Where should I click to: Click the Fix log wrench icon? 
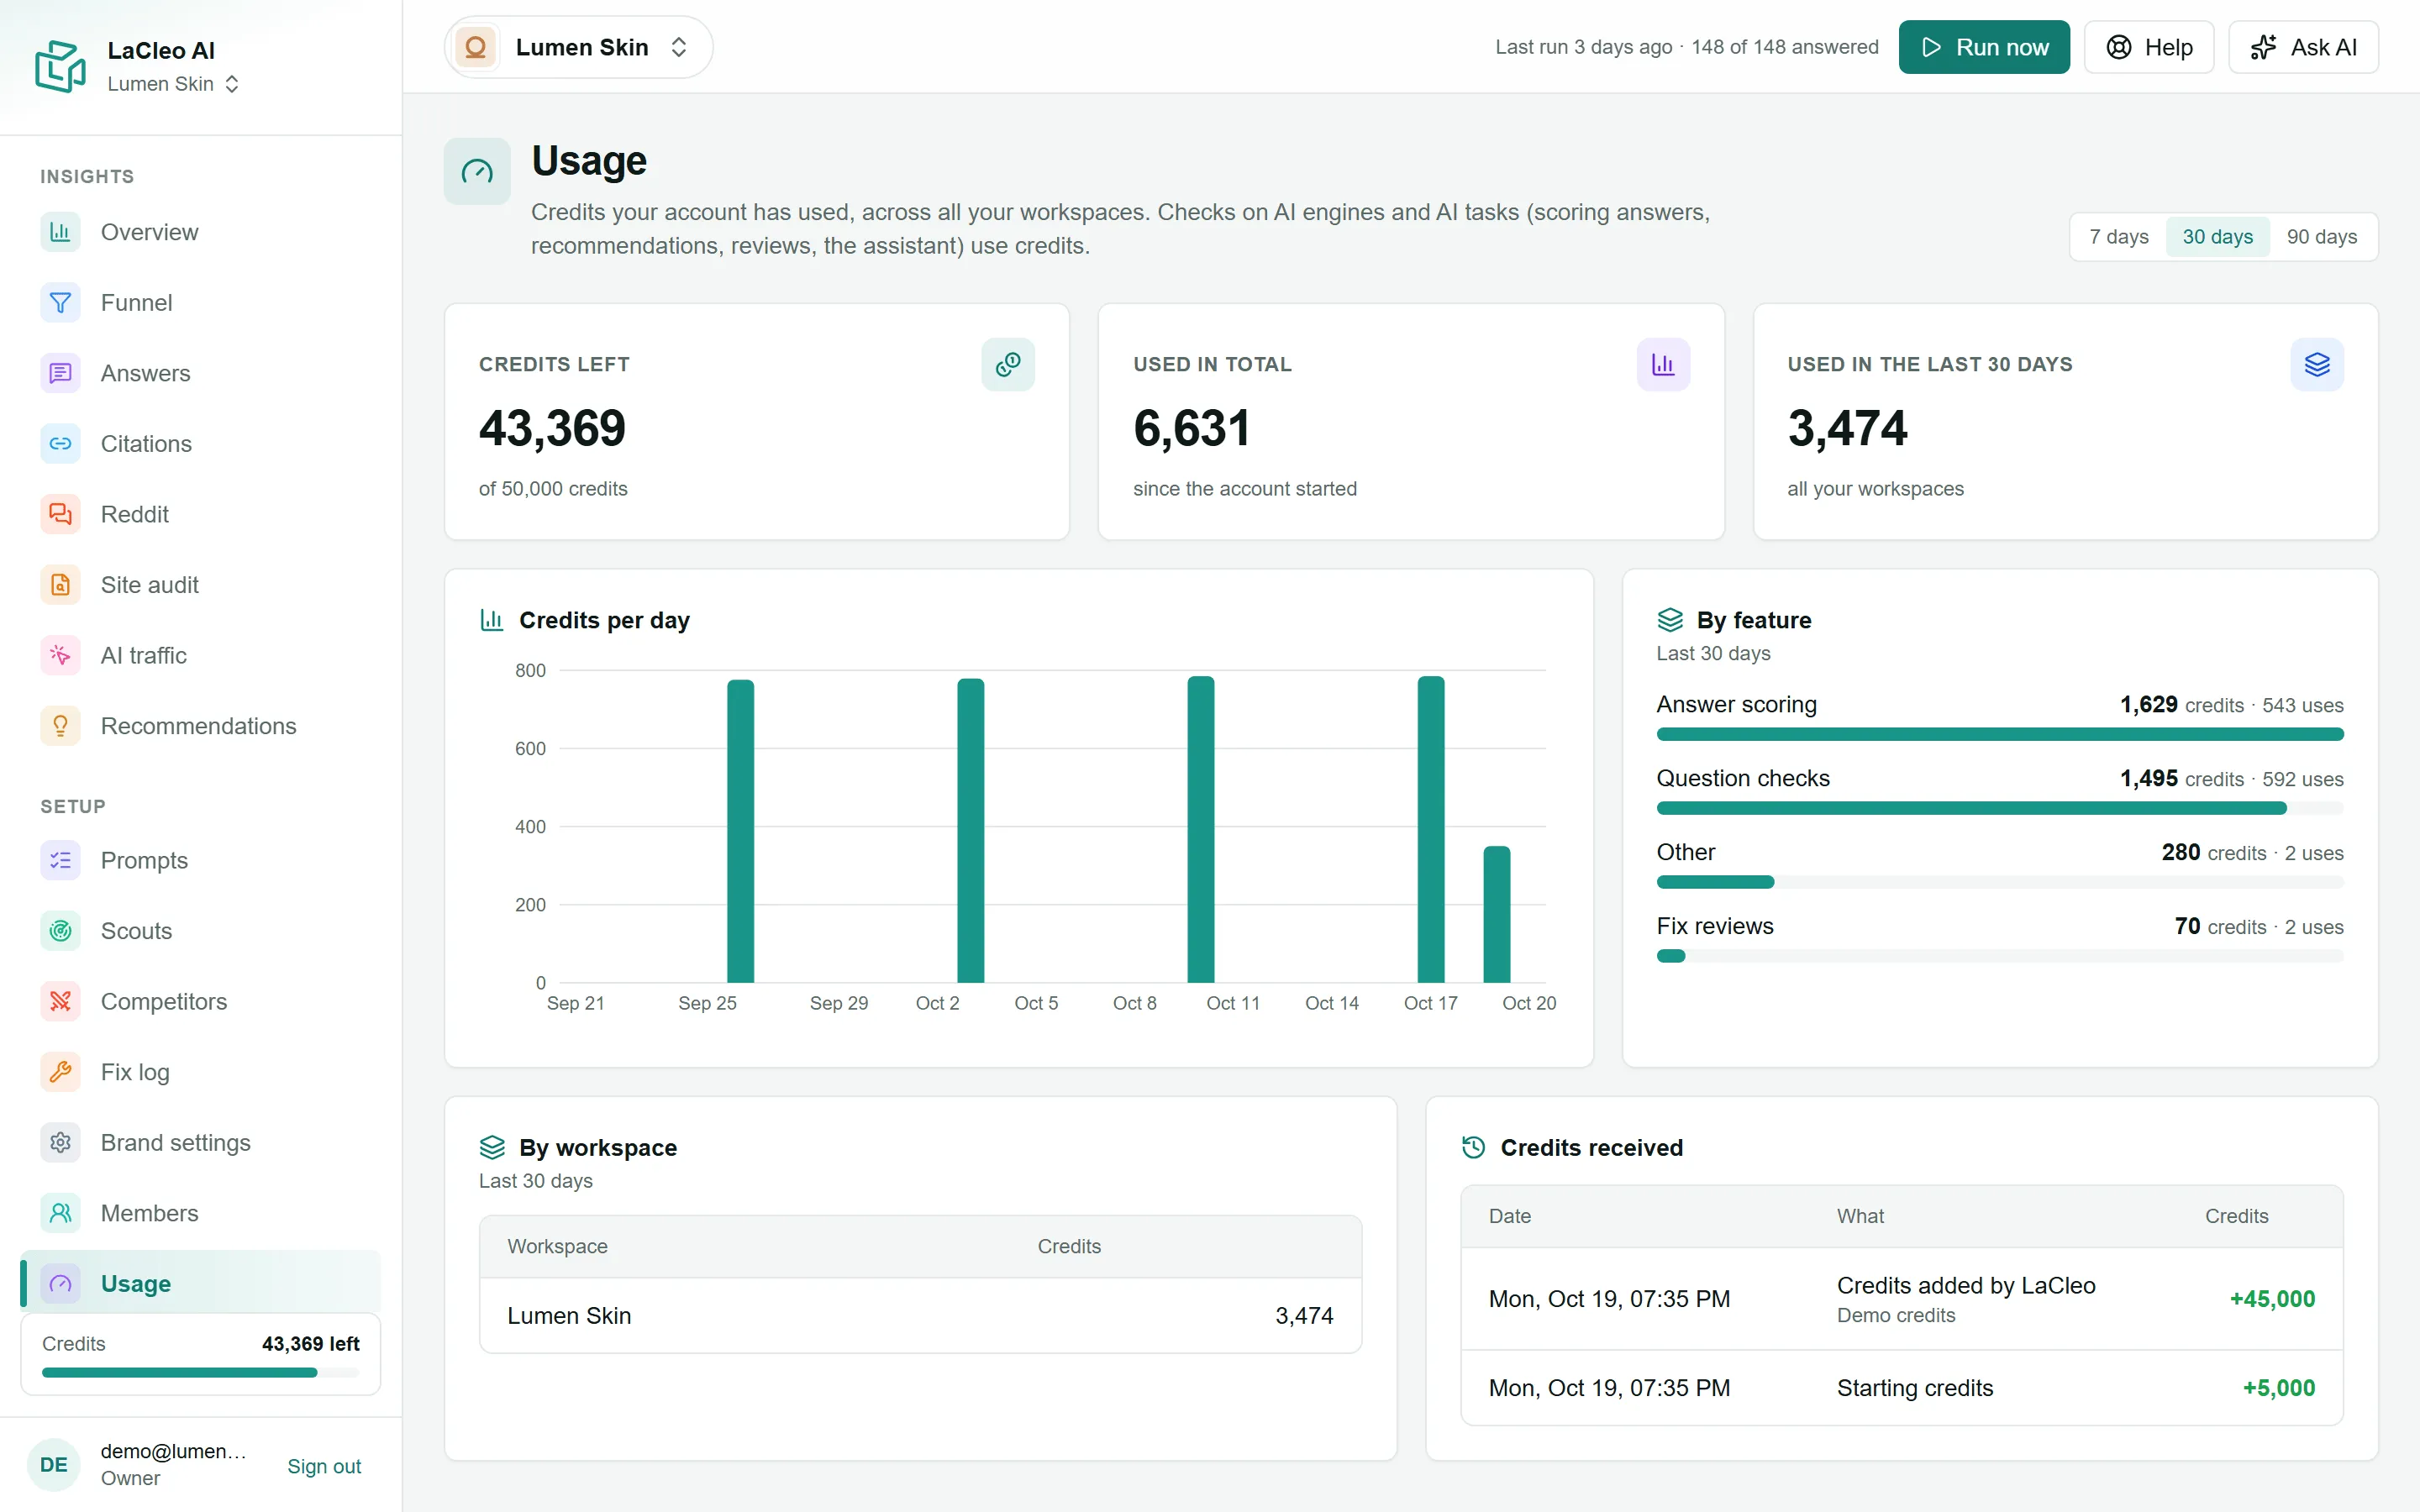point(60,1072)
